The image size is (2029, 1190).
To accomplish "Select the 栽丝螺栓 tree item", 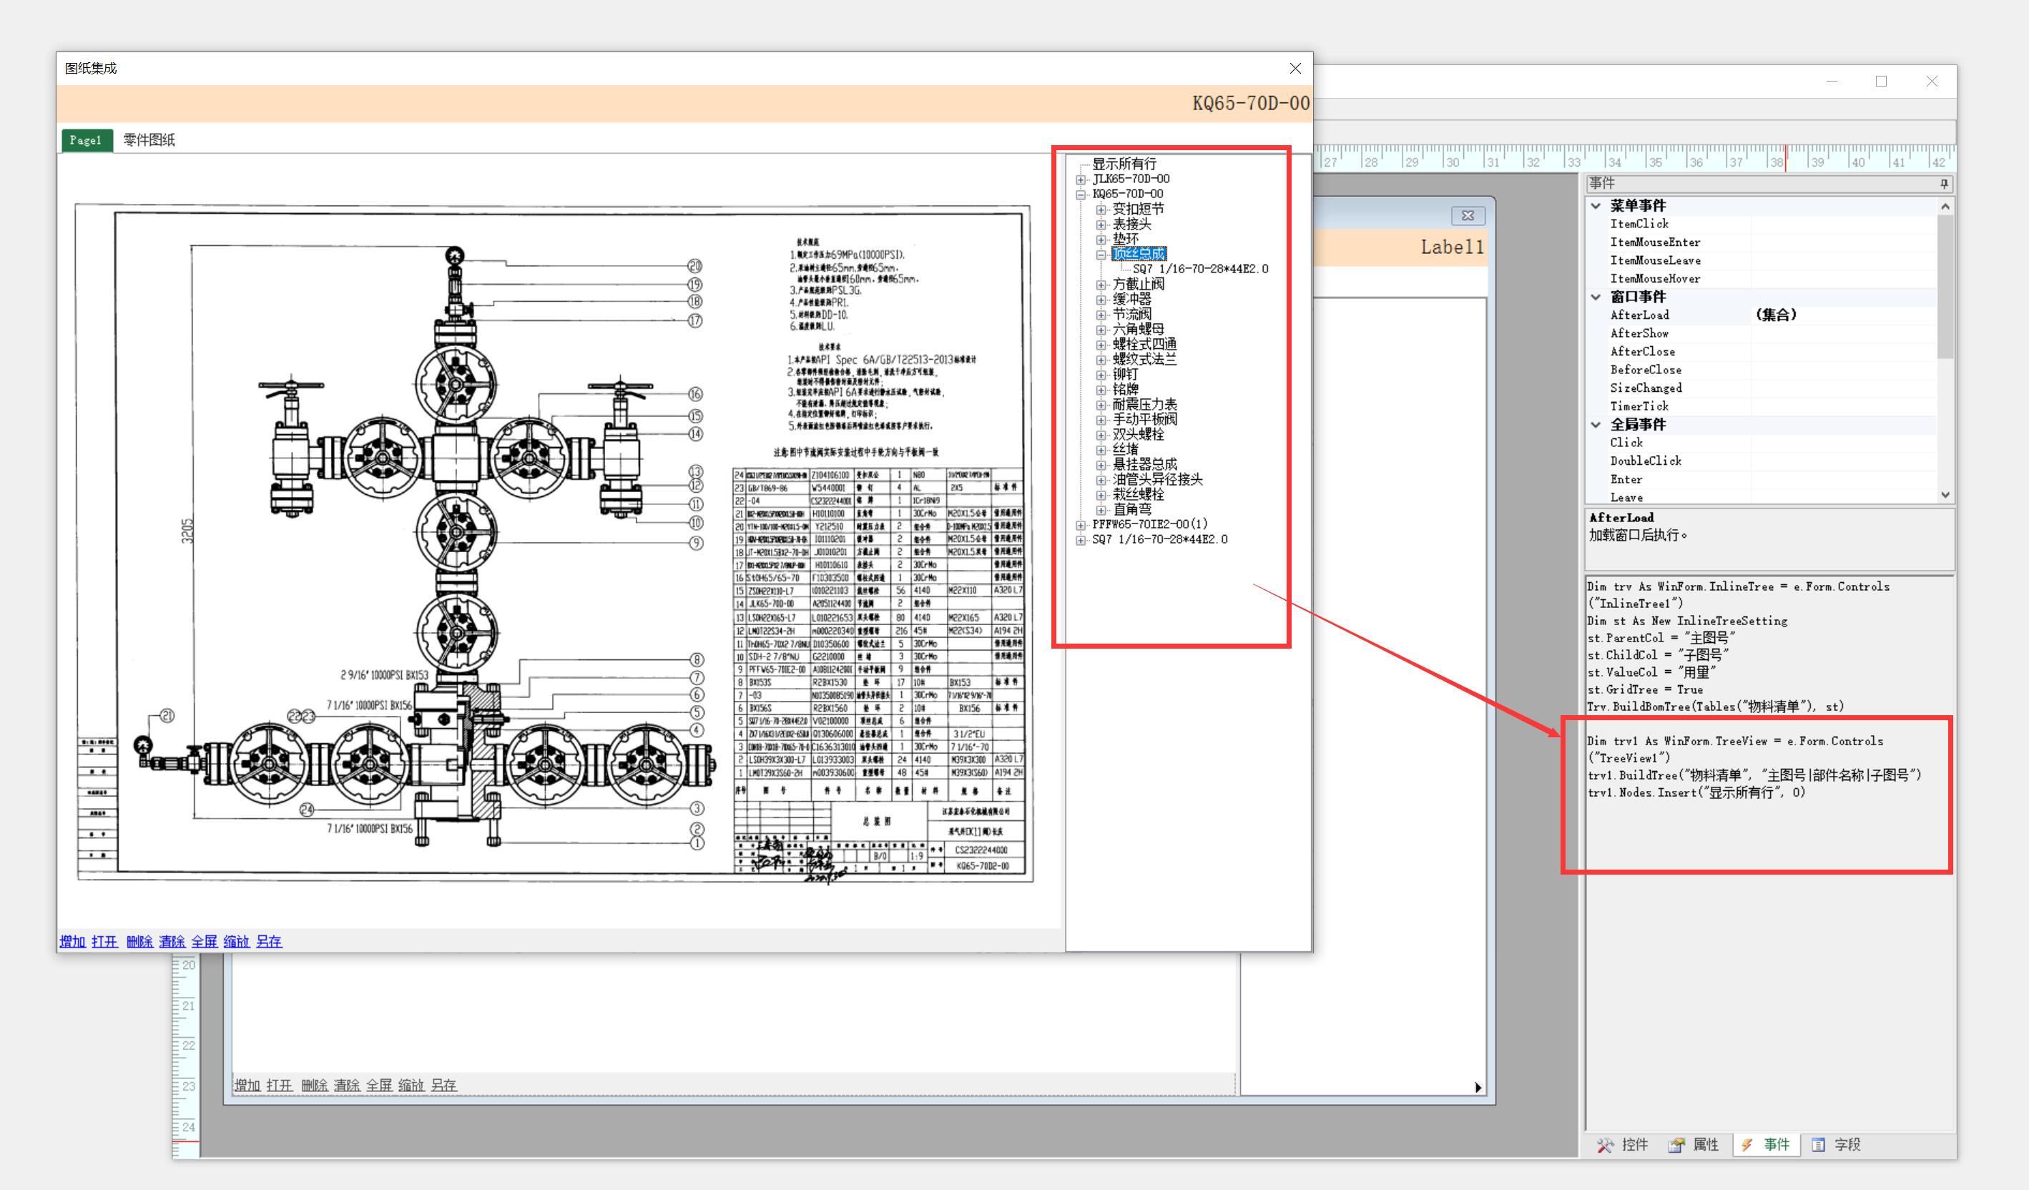I will (1139, 494).
